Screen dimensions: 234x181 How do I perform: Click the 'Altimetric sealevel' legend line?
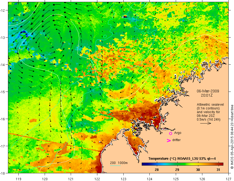click(210, 105)
